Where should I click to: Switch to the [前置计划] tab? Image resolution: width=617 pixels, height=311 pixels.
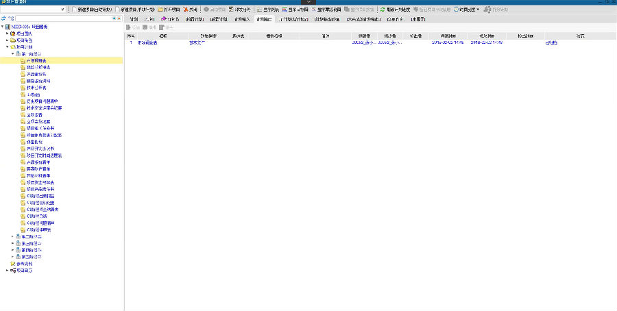click(x=195, y=19)
